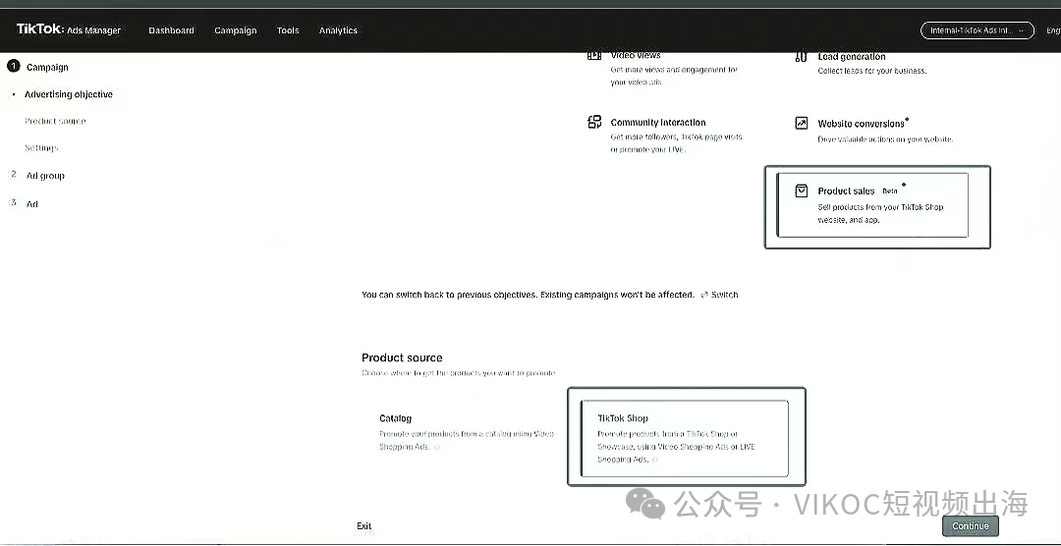Click the info icon in TikTok Shop description
This screenshot has height=546, width=1061.
(655, 461)
